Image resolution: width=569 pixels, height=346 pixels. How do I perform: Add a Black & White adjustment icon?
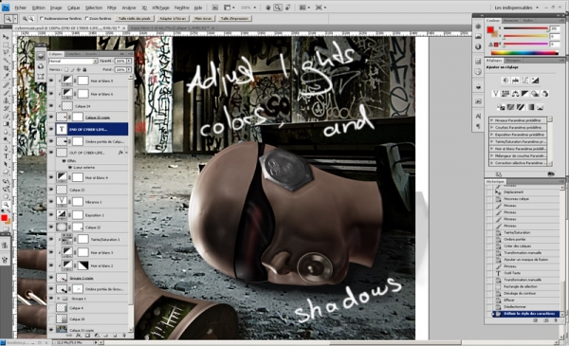pyautogui.click(x=525, y=94)
